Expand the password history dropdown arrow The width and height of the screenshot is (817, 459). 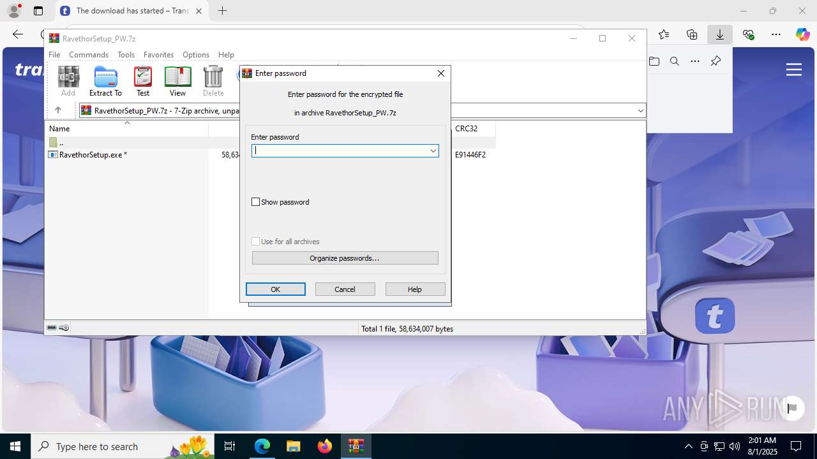(433, 150)
